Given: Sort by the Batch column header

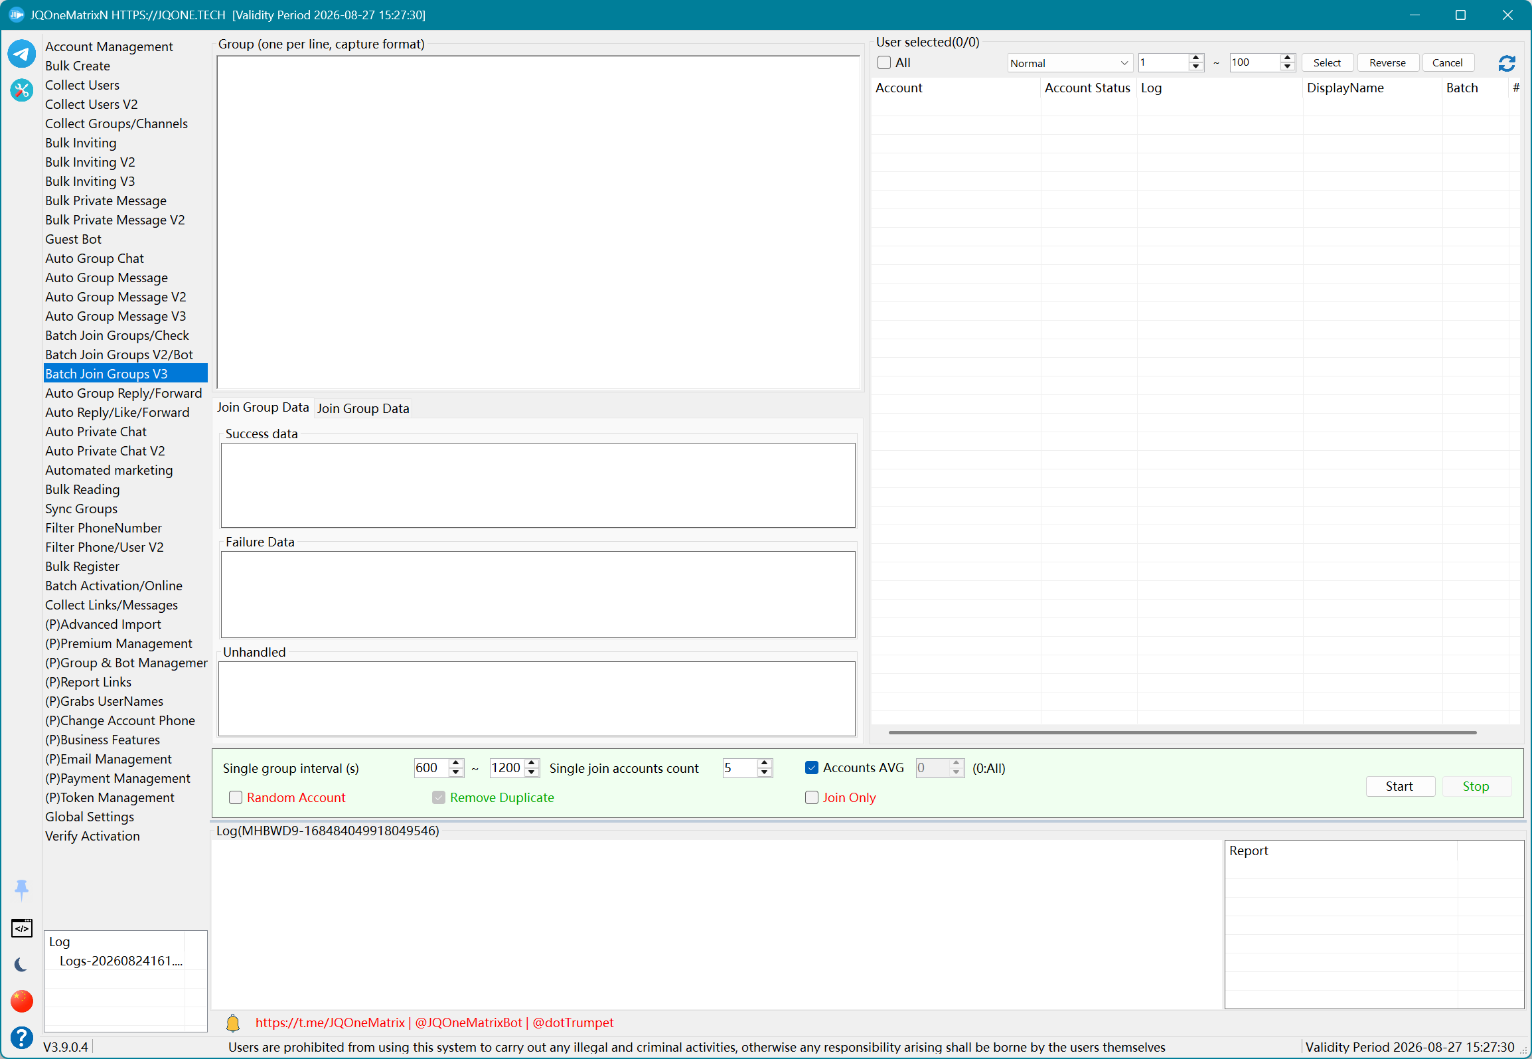Looking at the screenshot, I should (1476, 88).
